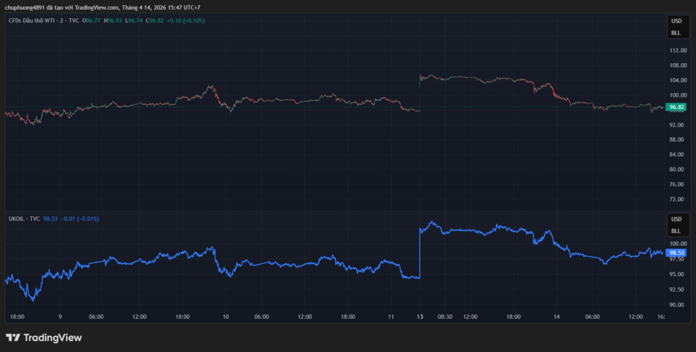Click the chuphuong4891 username in header
Viewport: 696px width, 352px height.
coord(25,7)
